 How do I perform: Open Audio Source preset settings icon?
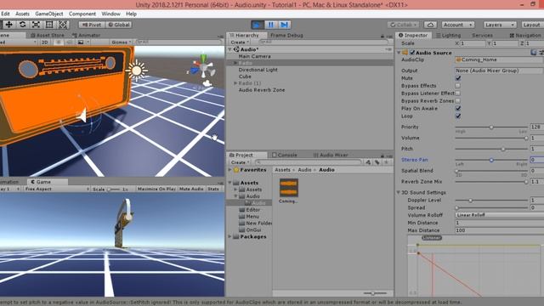pos(541,53)
